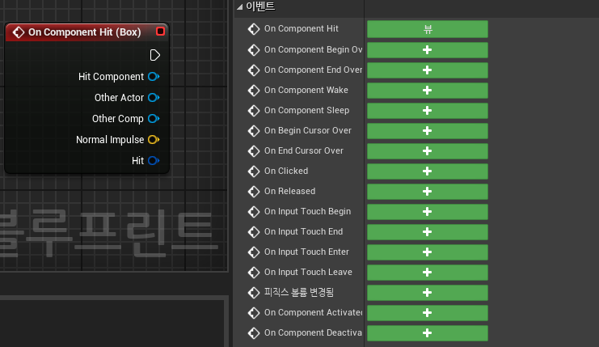The image size is (599, 347).
Task: Select the On Component Hit (Box) node title
Action: pyautogui.click(x=84, y=32)
